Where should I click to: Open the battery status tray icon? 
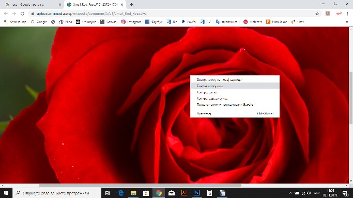click(x=297, y=193)
